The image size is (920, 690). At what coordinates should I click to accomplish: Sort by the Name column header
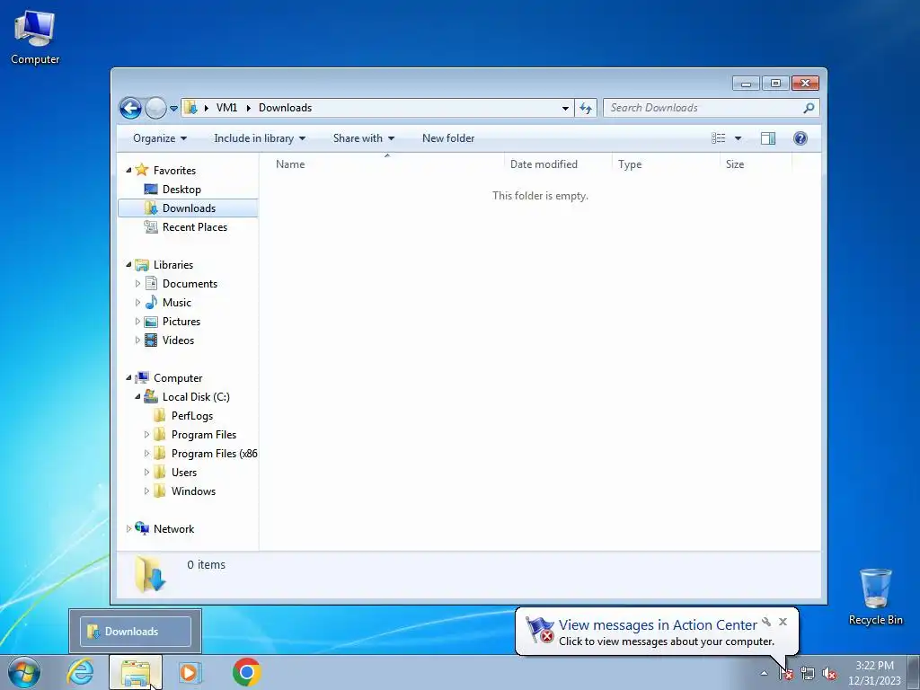(x=387, y=164)
